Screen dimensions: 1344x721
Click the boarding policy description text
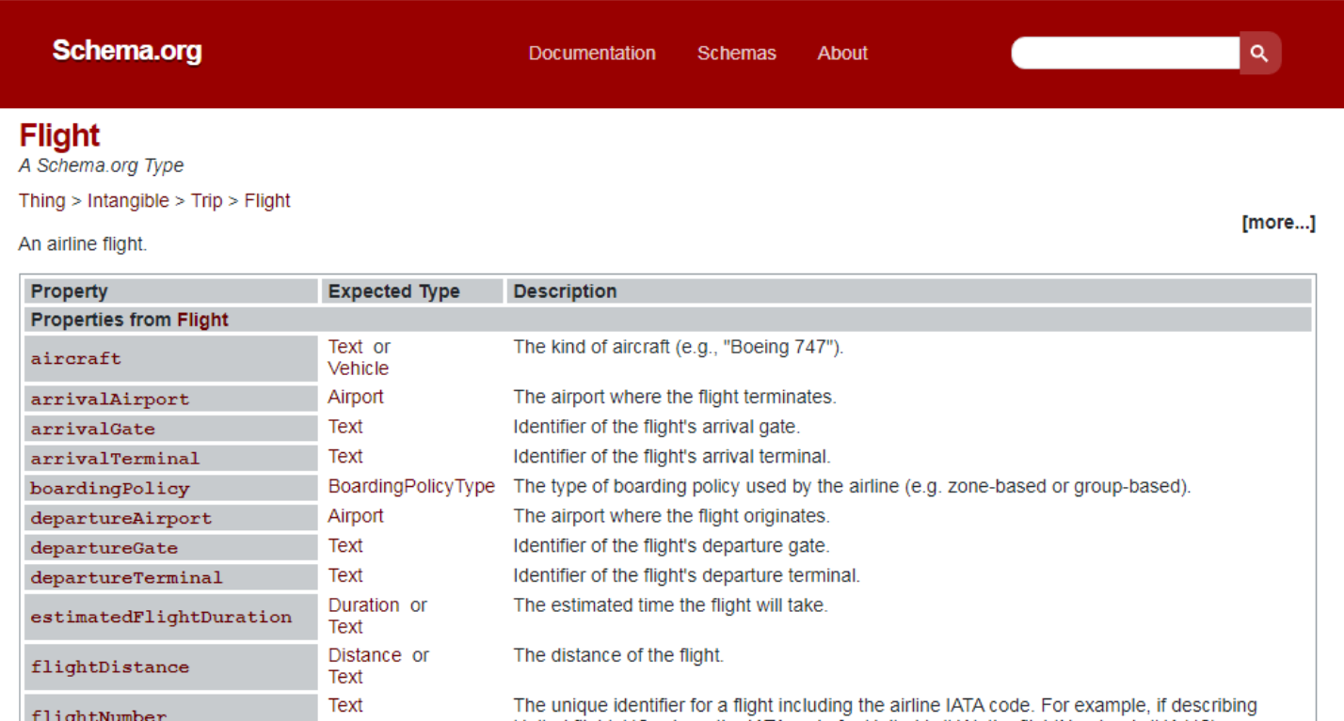pyautogui.click(x=853, y=486)
